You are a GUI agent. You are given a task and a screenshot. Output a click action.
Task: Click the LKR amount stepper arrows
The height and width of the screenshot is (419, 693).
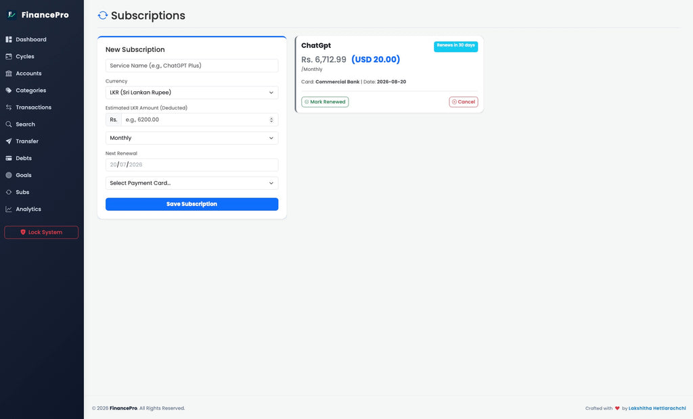(x=271, y=120)
